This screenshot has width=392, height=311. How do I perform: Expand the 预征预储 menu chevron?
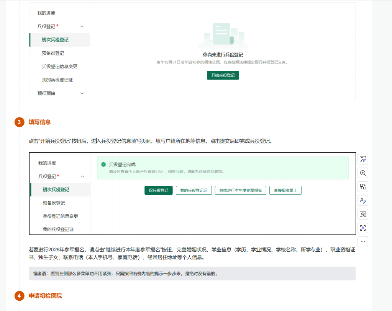point(82,93)
